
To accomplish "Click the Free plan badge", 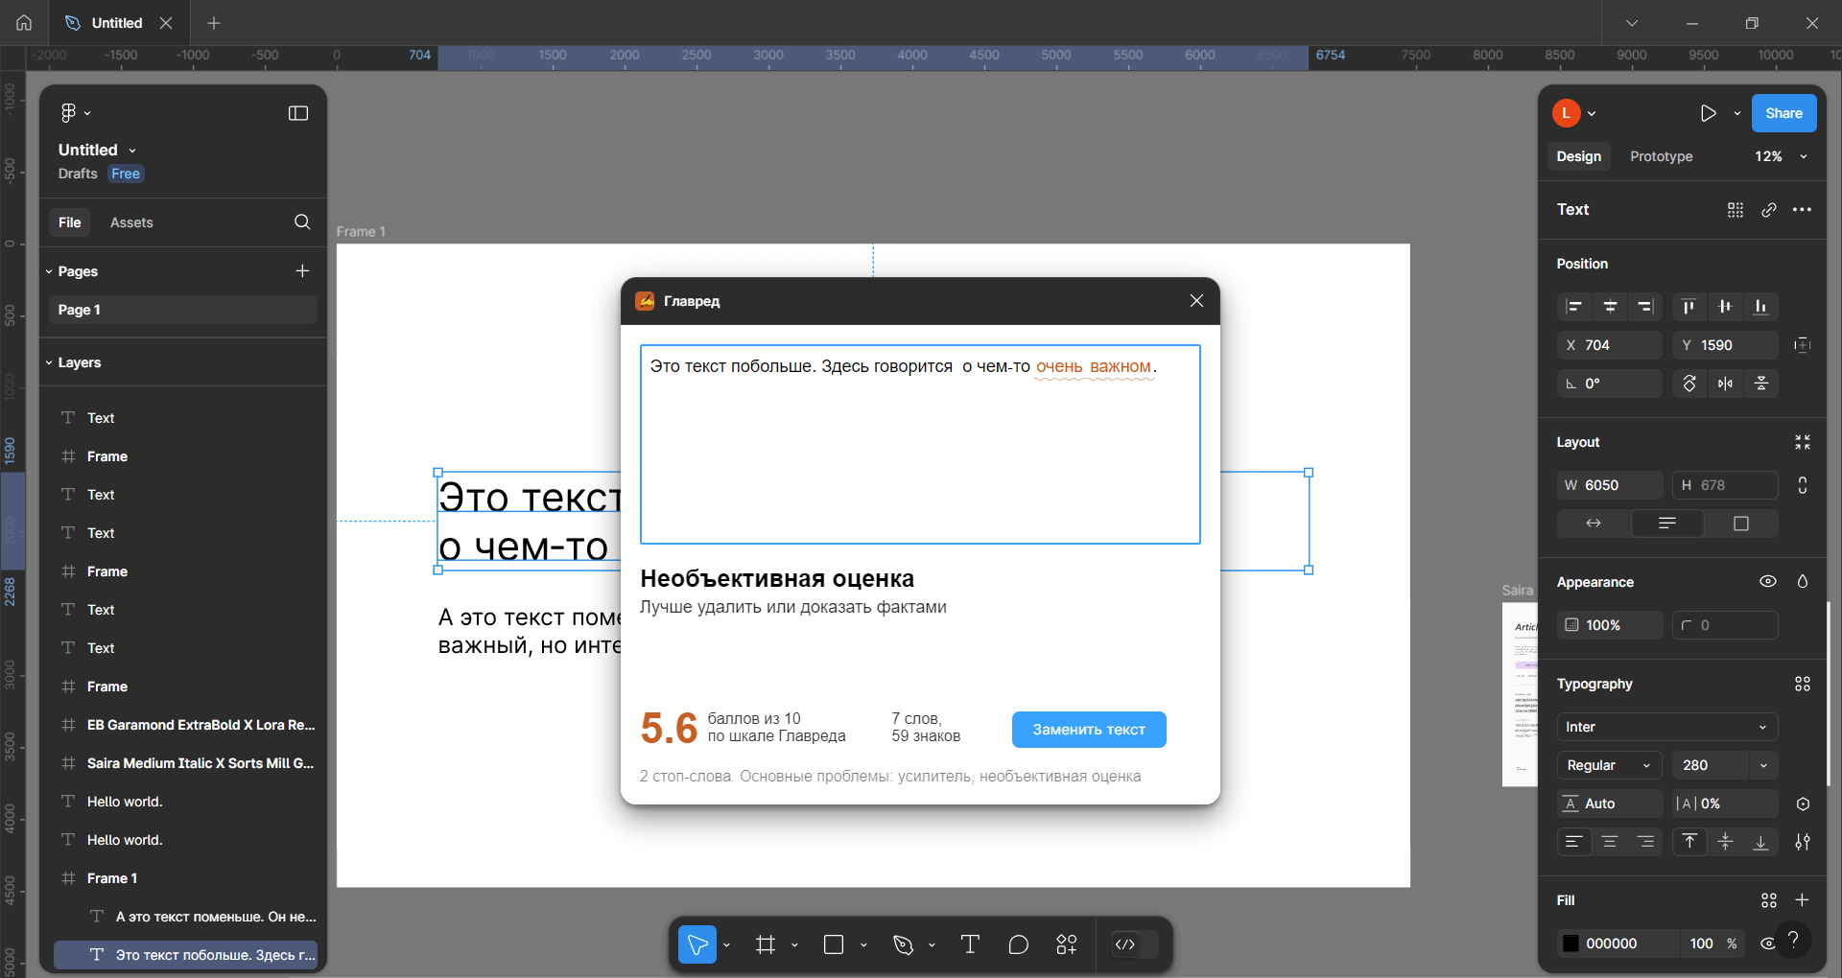I will 126,174.
